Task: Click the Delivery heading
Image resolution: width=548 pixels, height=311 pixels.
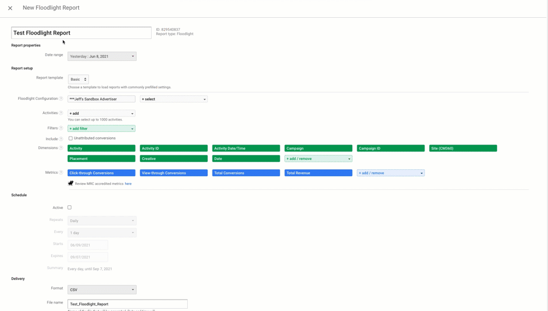Action: (18, 279)
